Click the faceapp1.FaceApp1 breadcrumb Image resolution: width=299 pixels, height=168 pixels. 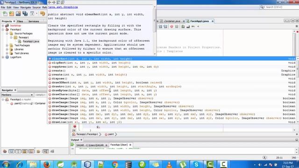[x=87, y=134]
